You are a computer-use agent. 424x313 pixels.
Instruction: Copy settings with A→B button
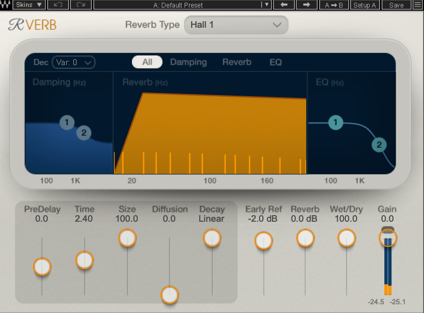click(x=334, y=5)
